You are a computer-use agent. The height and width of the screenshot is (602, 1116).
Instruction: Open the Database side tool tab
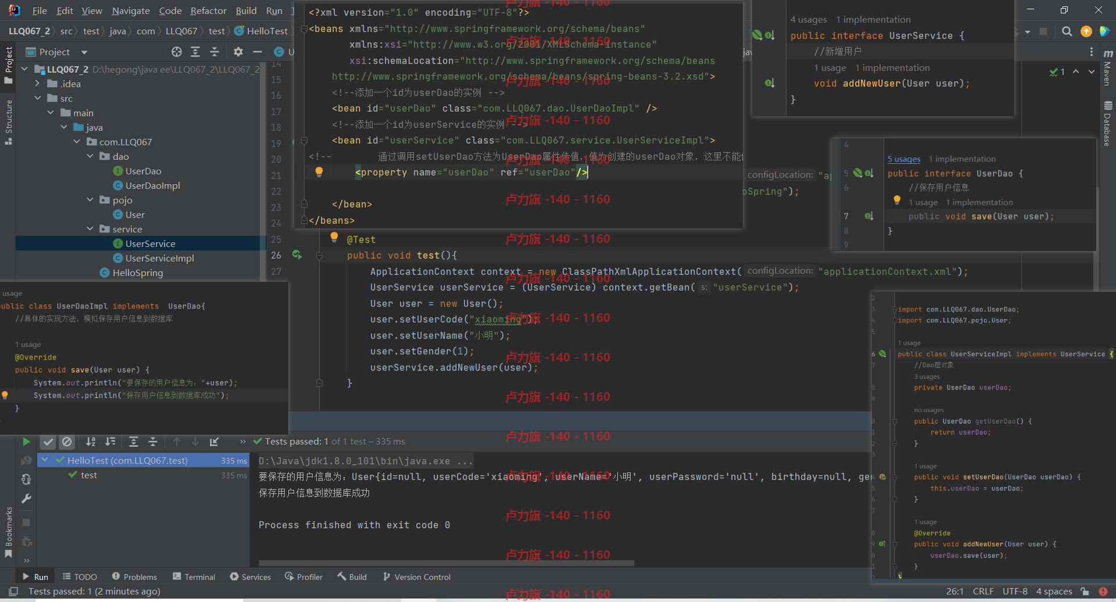[x=1107, y=124]
